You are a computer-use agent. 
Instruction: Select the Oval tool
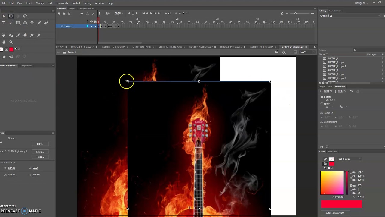click(25, 23)
